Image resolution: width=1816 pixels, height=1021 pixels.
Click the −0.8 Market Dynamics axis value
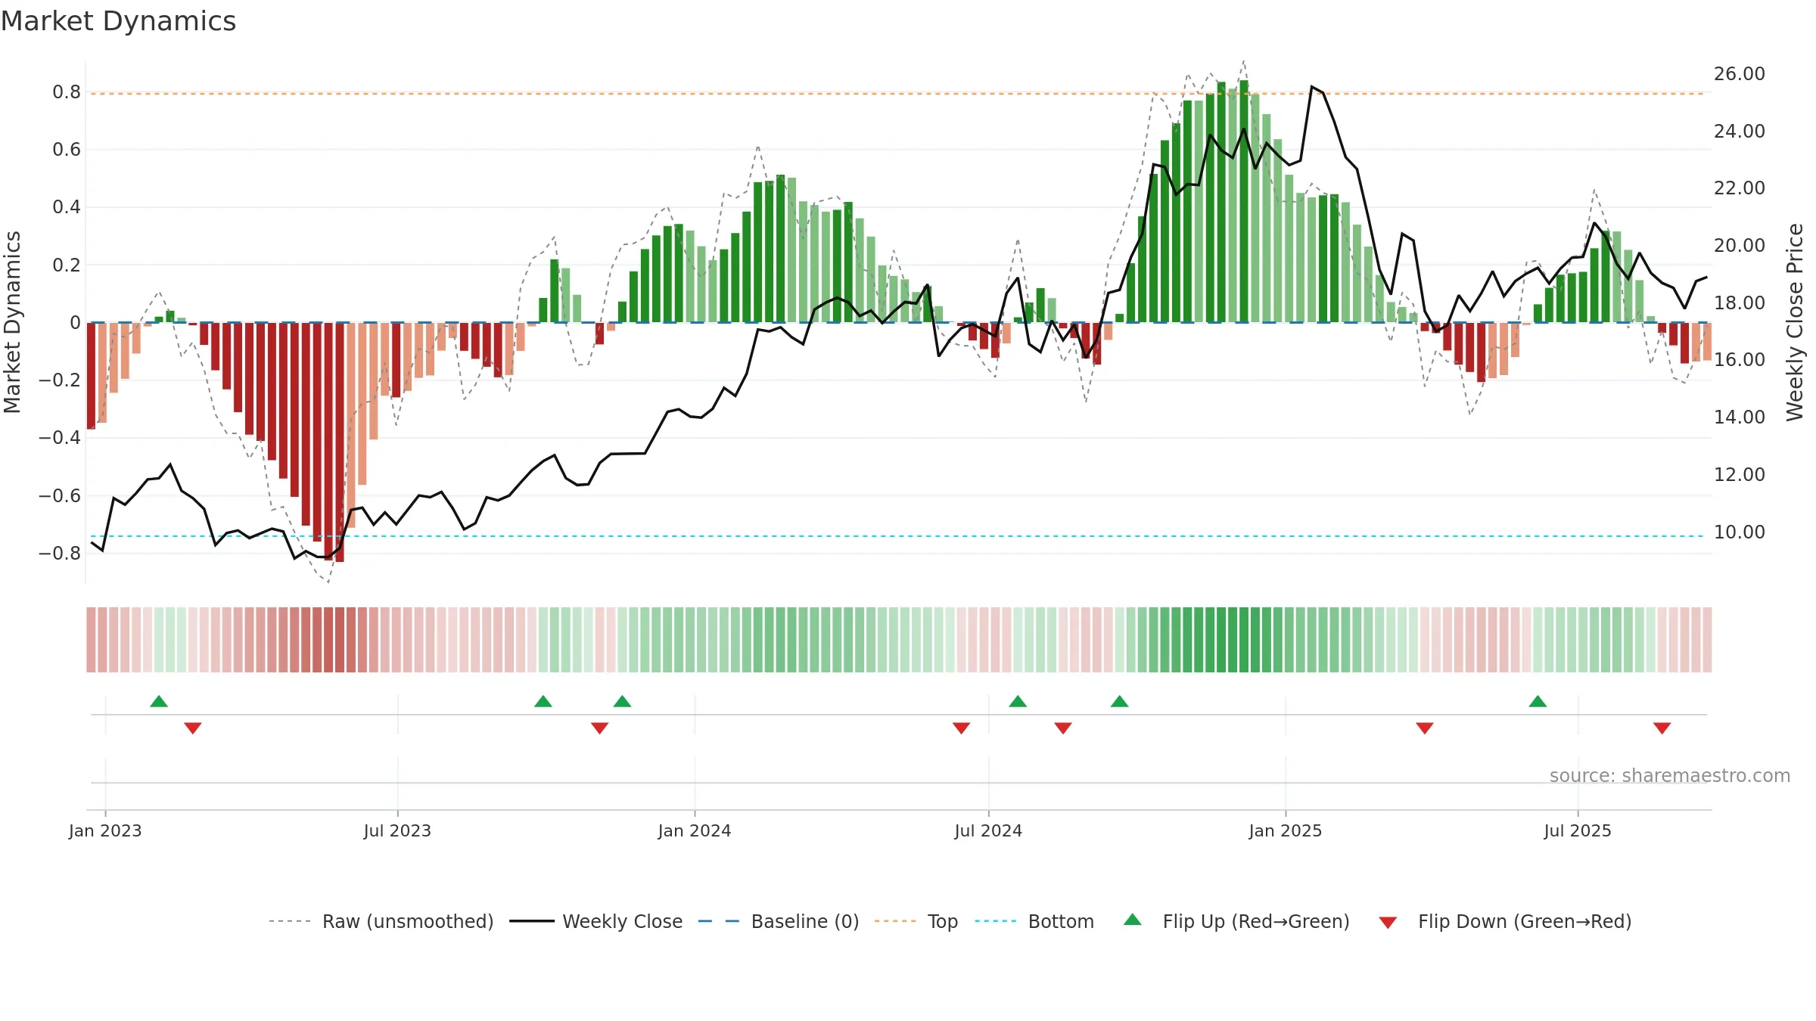60,554
